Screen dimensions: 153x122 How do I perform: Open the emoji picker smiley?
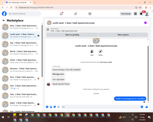click(x=142, y=107)
